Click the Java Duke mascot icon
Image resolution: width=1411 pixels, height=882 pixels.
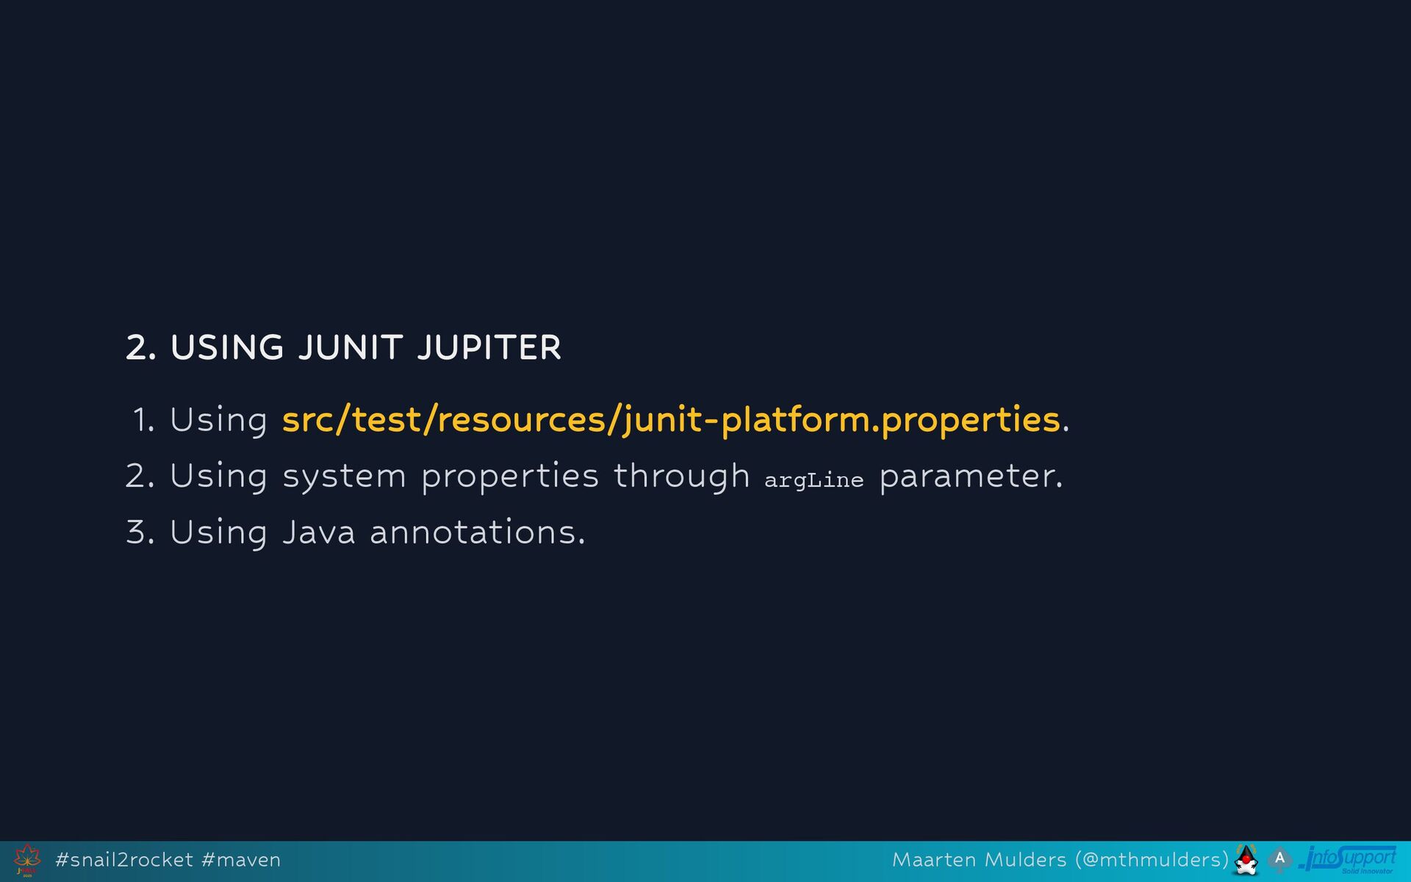pos(1246,860)
